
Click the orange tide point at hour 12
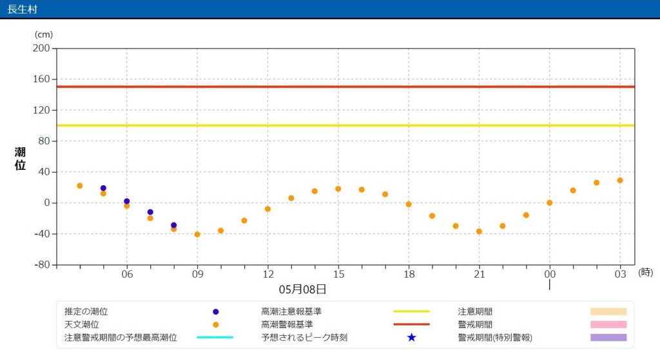tap(267, 209)
